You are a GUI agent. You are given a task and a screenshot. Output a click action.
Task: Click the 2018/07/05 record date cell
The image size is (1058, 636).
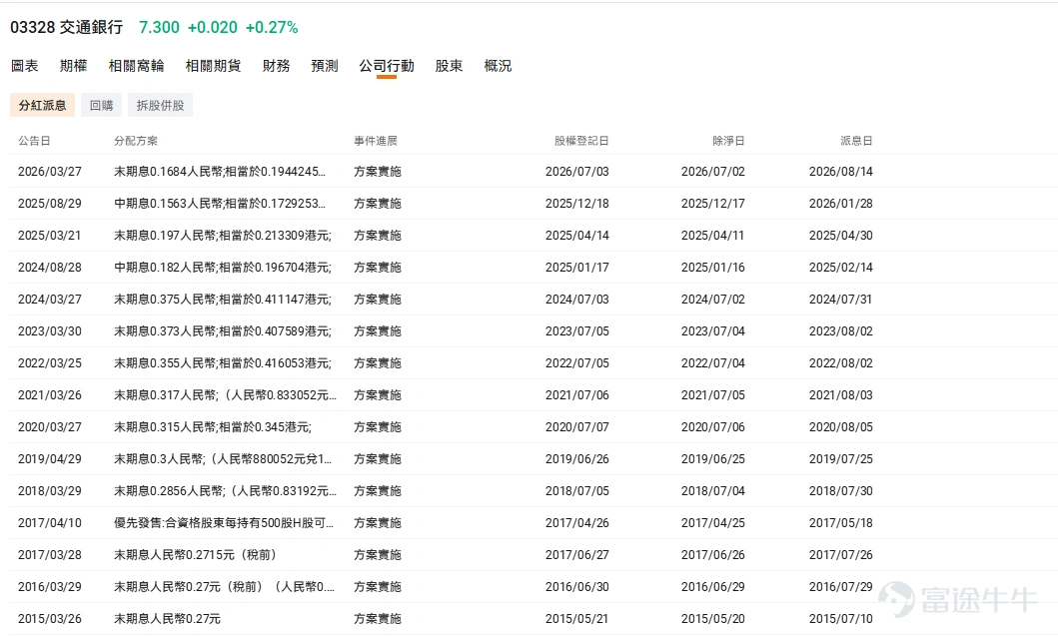click(576, 490)
